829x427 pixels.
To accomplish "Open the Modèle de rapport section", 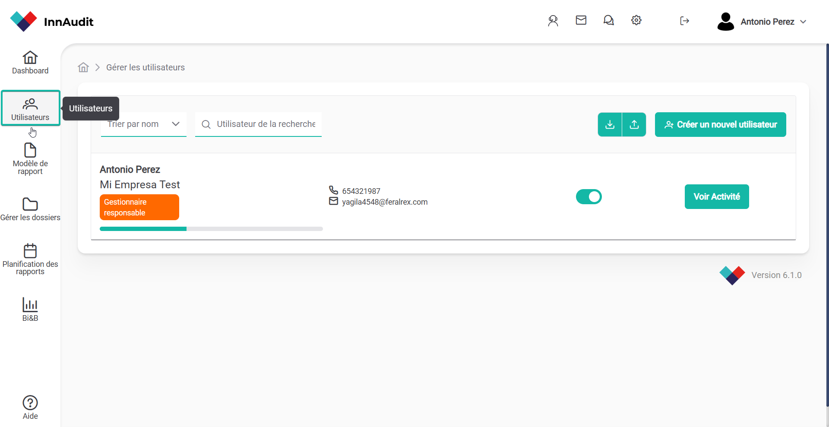I will [x=30, y=158].
